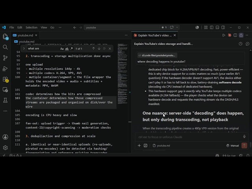Viewport: 252px width, 189px height.
Task: Toggle the bottom panel visibility
Action: coord(217,27)
